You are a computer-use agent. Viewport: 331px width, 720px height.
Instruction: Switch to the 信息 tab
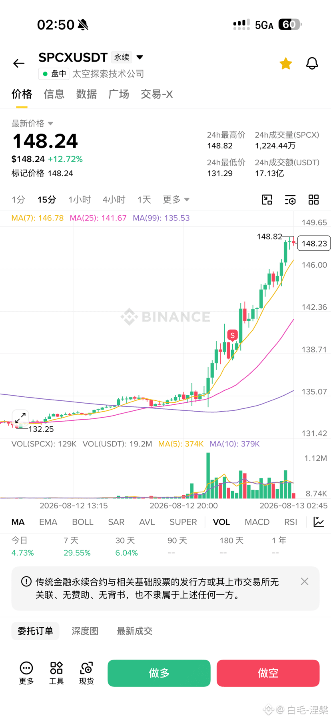coord(54,94)
